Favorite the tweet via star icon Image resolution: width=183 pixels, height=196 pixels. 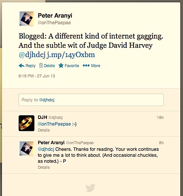pyautogui.click(x=61, y=65)
